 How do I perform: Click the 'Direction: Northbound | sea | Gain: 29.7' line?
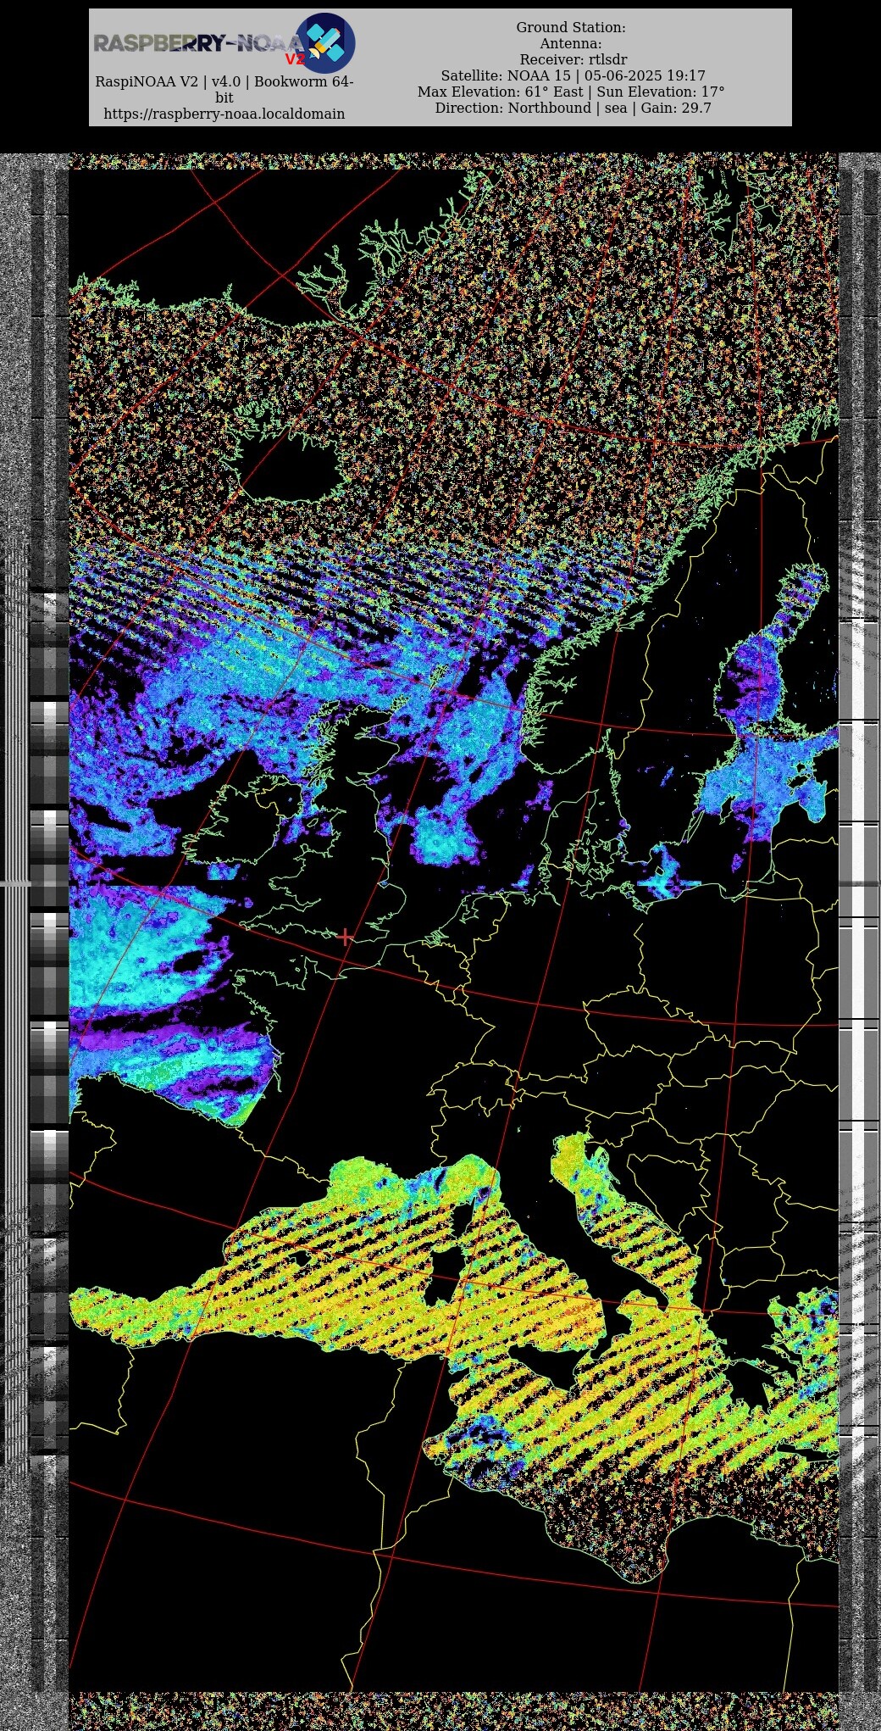coord(573,108)
